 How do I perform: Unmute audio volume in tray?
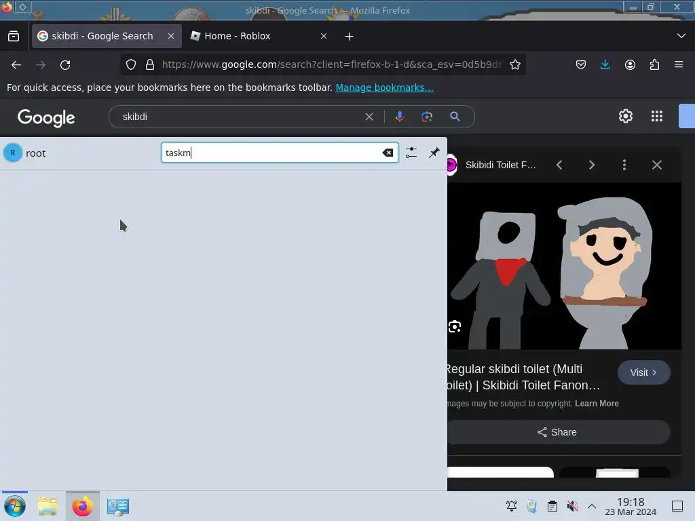572,506
